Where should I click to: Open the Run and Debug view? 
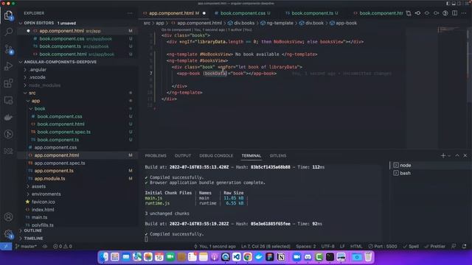pos(8,66)
